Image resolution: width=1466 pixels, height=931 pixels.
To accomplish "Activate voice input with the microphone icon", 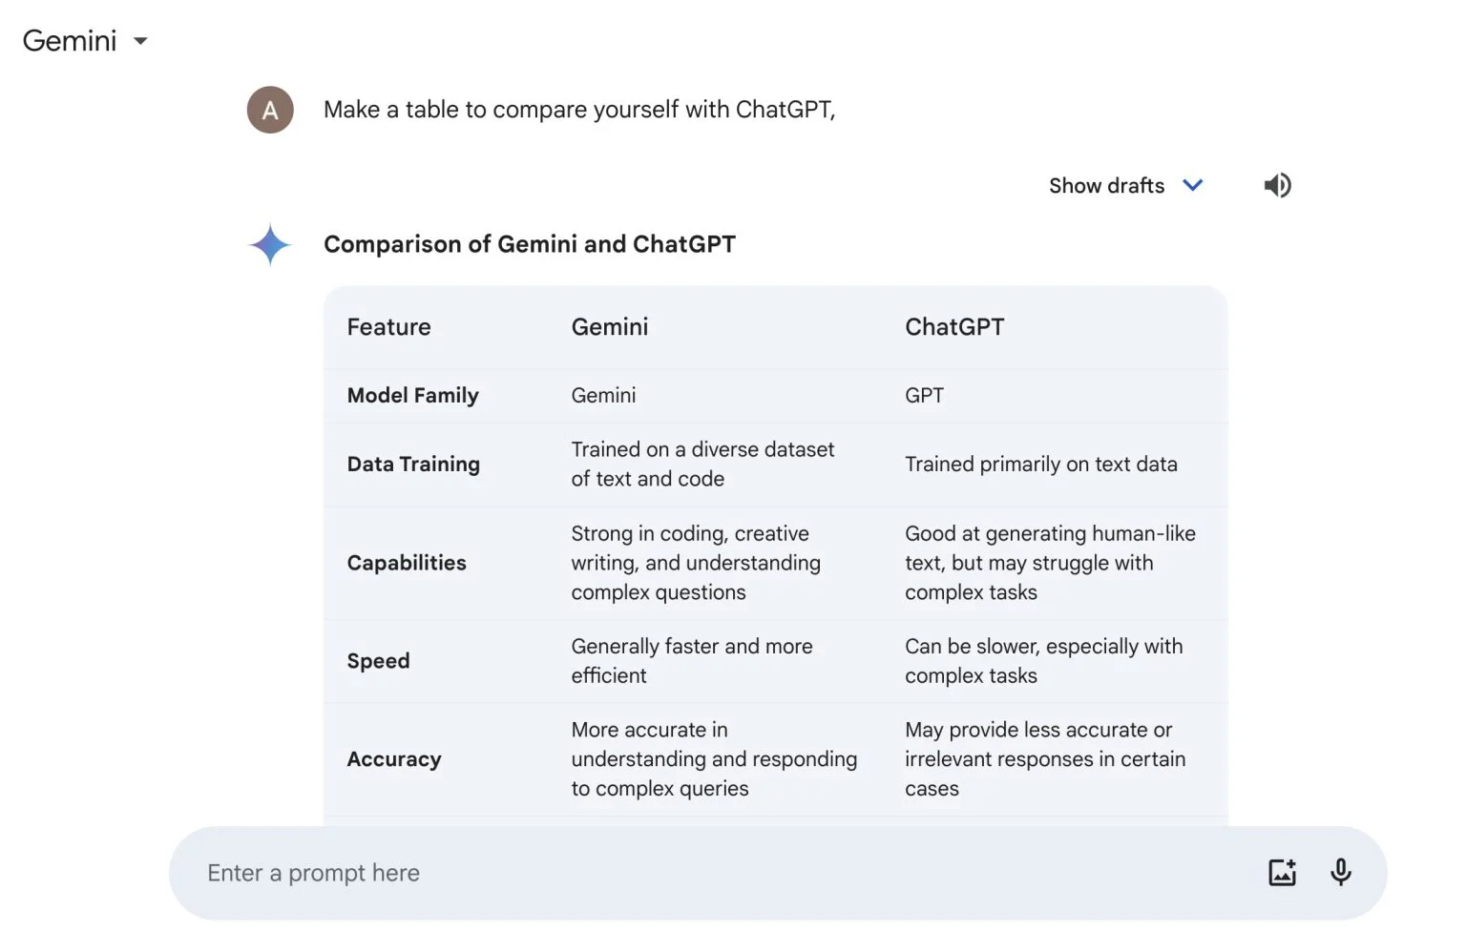I will (x=1340, y=871).
